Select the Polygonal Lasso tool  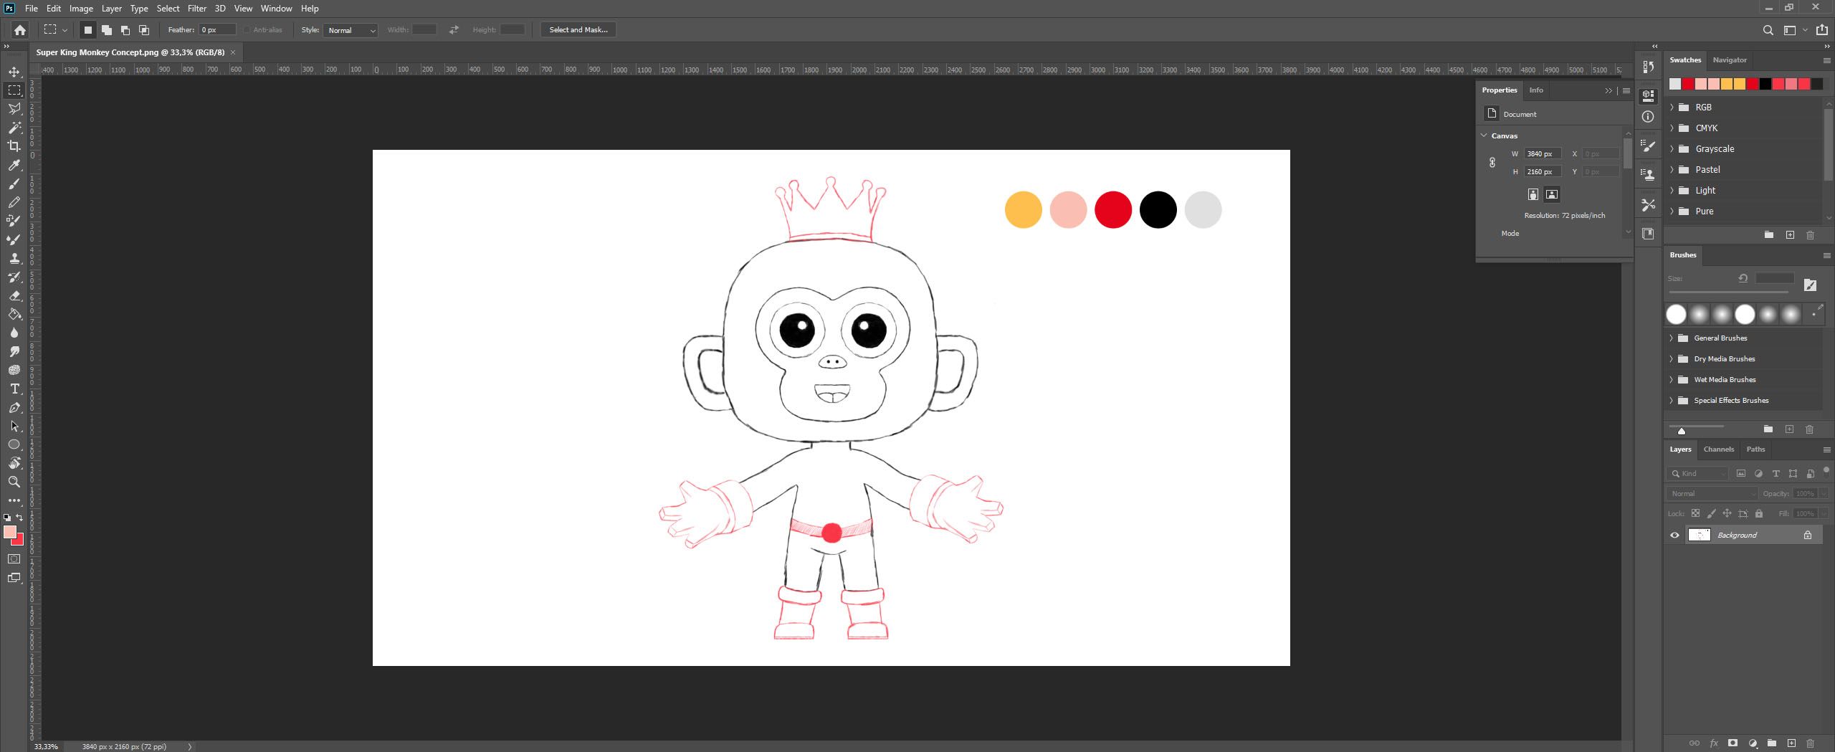[14, 109]
